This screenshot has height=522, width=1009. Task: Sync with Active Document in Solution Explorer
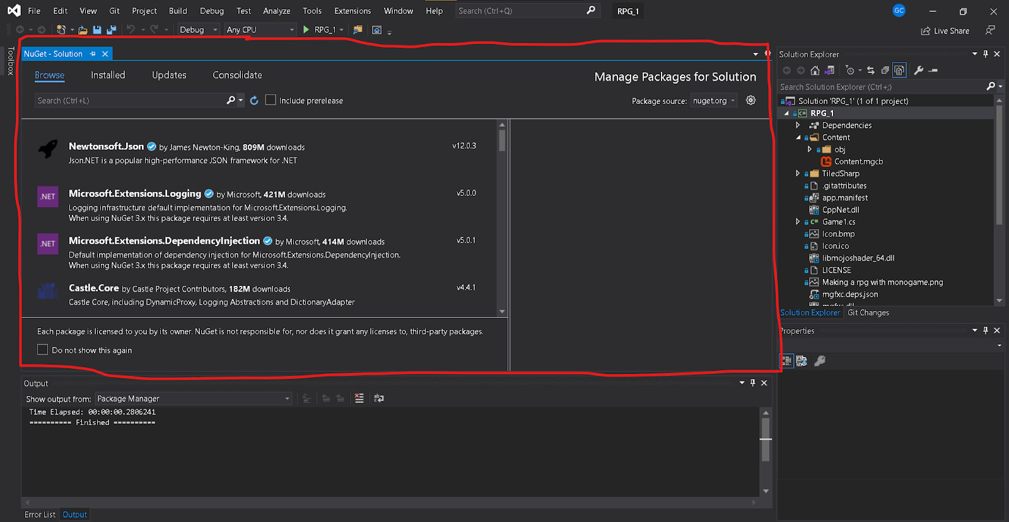coord(871,71)
